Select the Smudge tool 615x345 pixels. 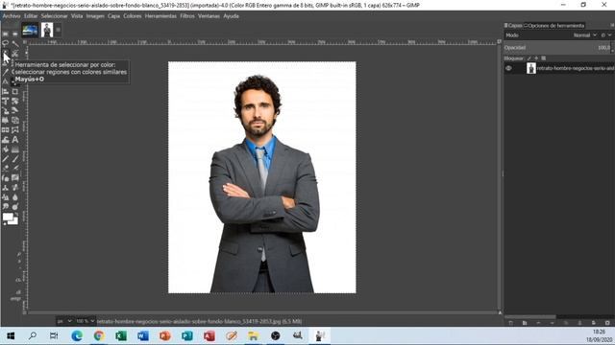coord(6,207)
